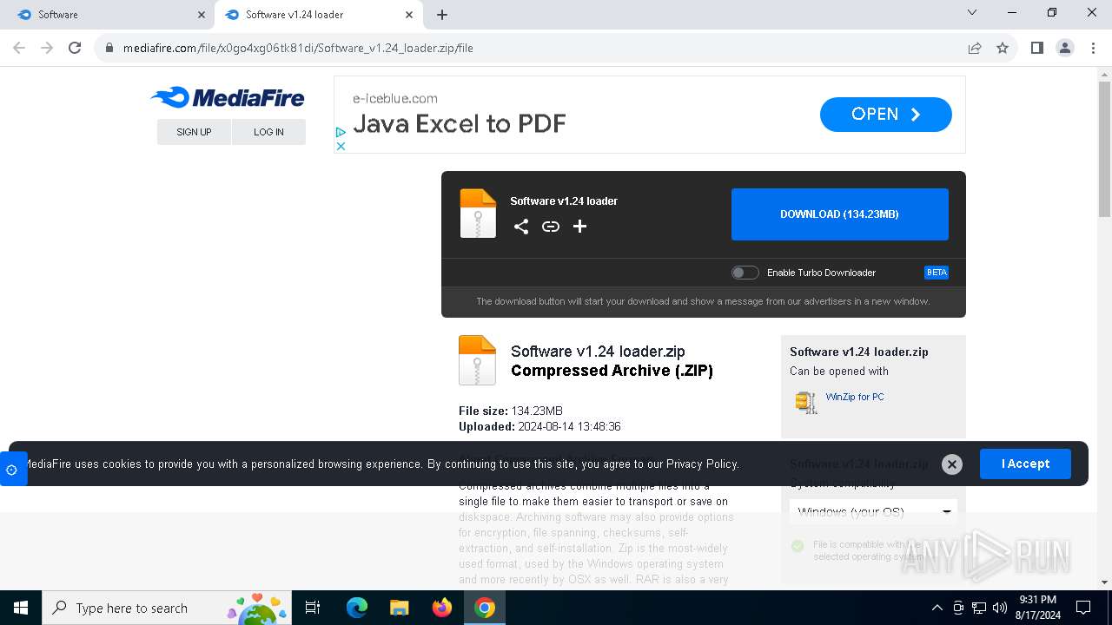The width and height of the screenshot is (1112, 625).
Task: Close the e-iceblue ad with X icon
Action: 341,146
